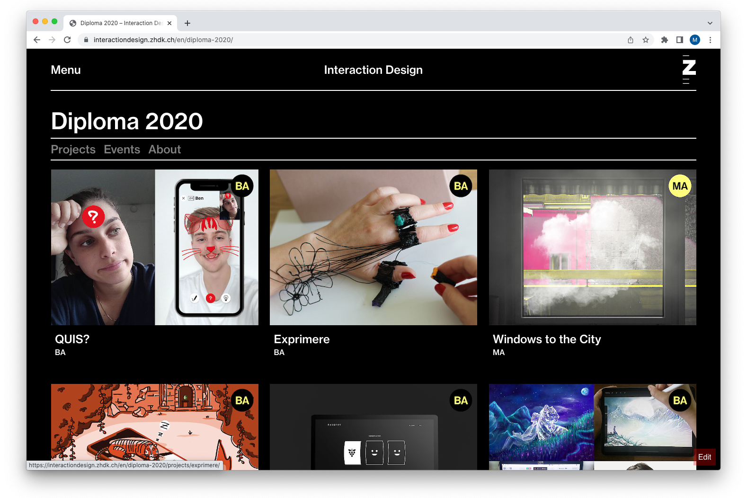The height and width of the screenshot is (498, 747).
Task: Expand the tab search chevron
Action: [x=710, y=23]
